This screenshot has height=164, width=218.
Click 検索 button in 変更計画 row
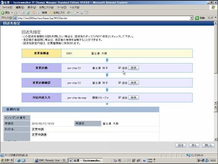tap(133, 68)
